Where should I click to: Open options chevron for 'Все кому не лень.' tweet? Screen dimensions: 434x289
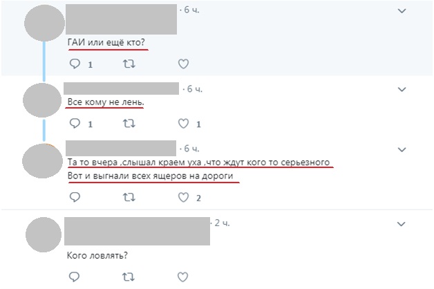pyautogui.click(x=402, y=89)
